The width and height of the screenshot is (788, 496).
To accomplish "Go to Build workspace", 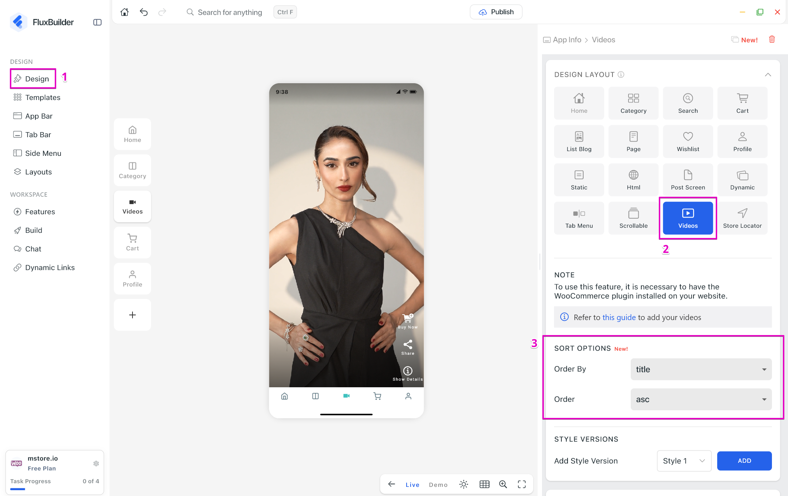I will 28,230.
